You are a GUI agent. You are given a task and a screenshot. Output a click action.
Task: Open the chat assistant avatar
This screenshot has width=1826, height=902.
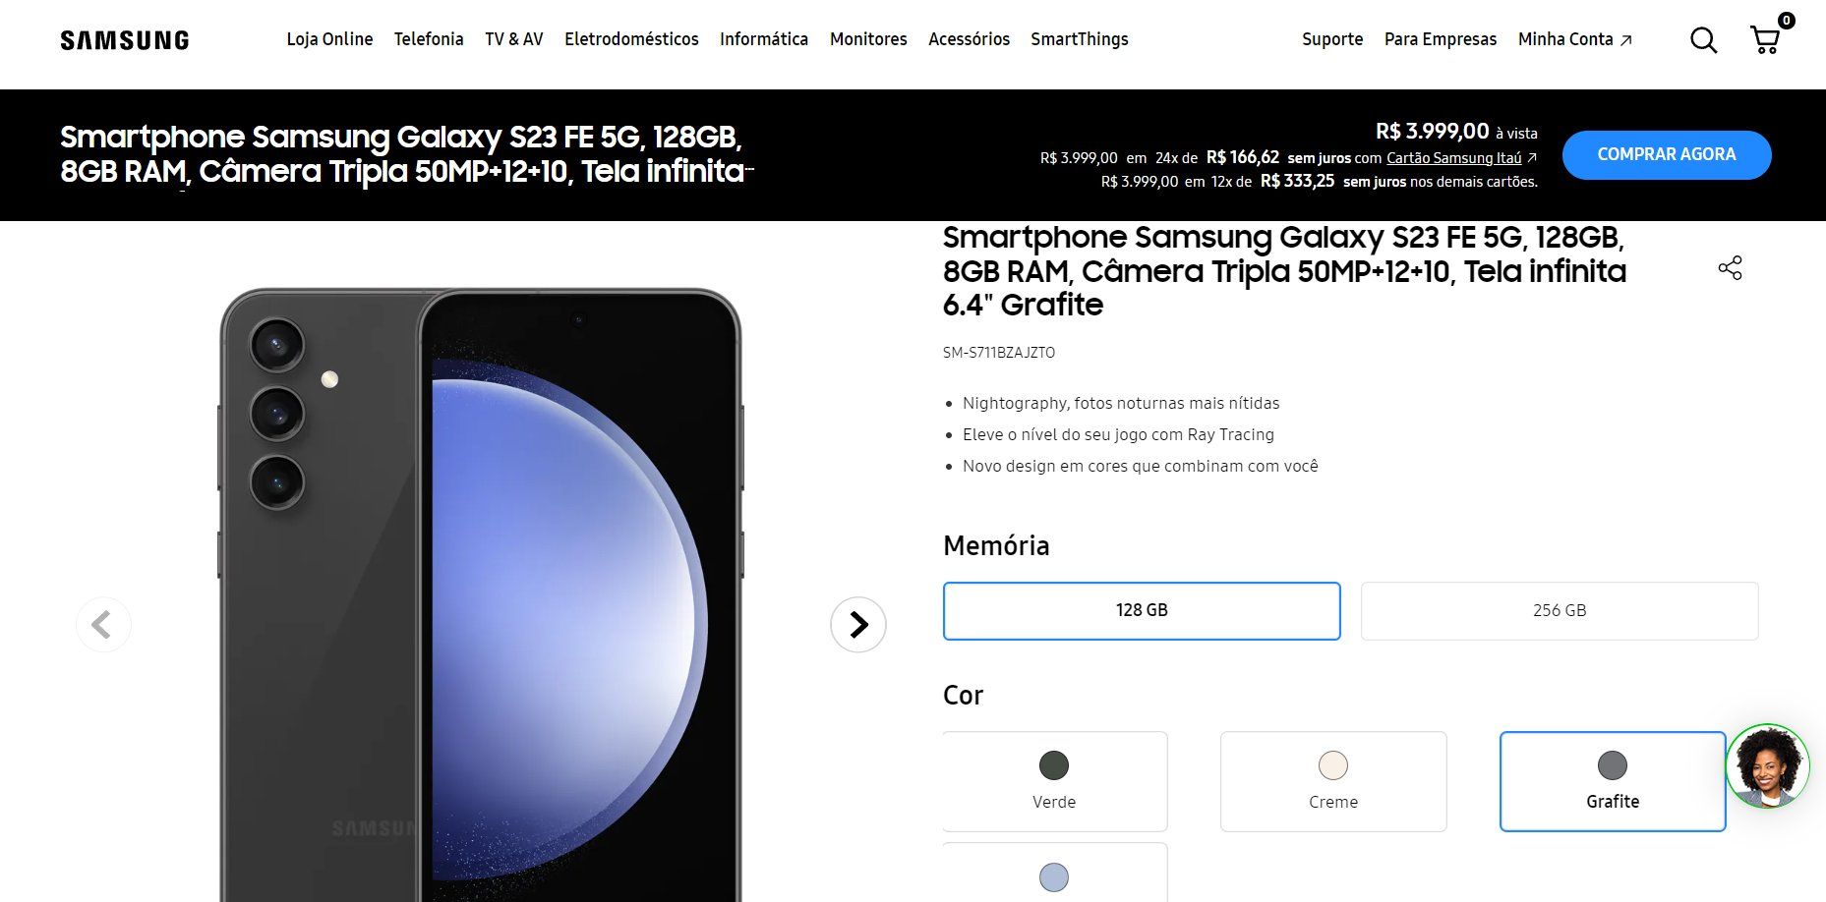[1767, 766]
